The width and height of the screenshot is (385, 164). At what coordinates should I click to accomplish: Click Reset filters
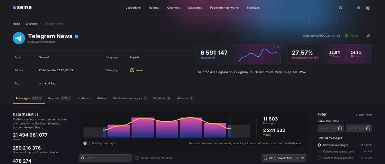click(364, 115)
